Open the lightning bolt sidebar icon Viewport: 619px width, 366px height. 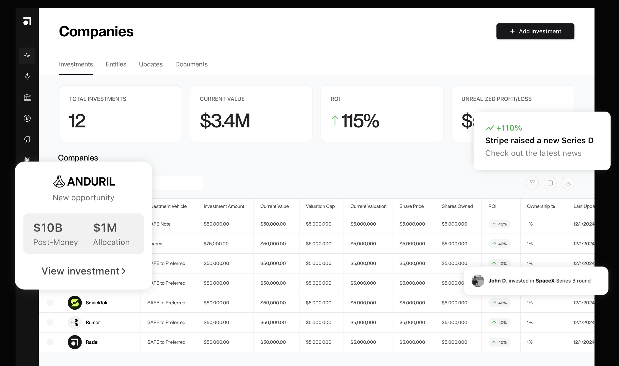pos(27,77)
